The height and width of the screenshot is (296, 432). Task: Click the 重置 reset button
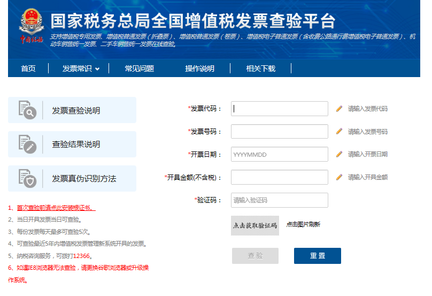click(x=318, y=256)
